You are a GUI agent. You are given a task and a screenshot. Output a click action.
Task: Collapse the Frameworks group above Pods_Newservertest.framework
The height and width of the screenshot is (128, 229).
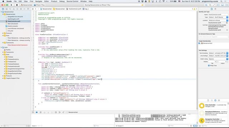tap(3, 43)
